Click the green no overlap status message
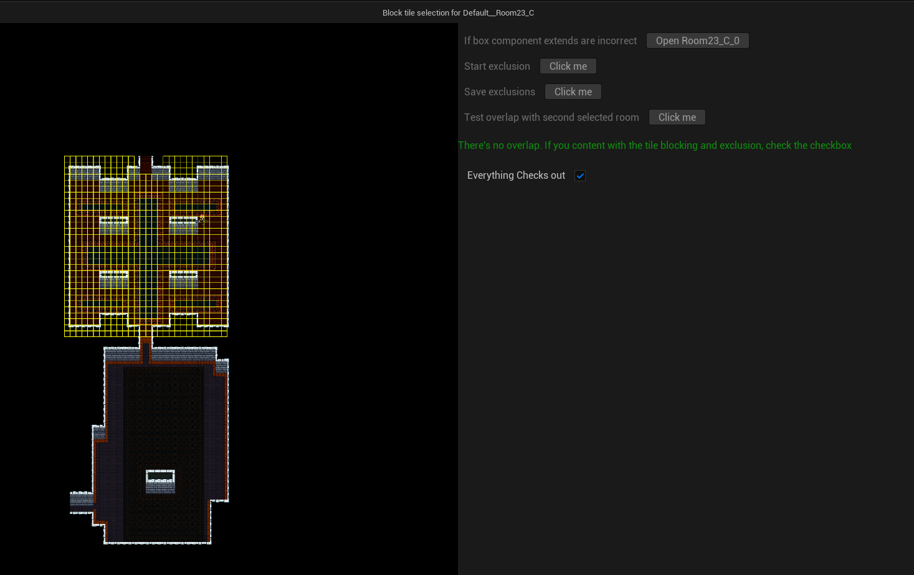The width and height of the screenshot is (914, 575). pos(654,145)
